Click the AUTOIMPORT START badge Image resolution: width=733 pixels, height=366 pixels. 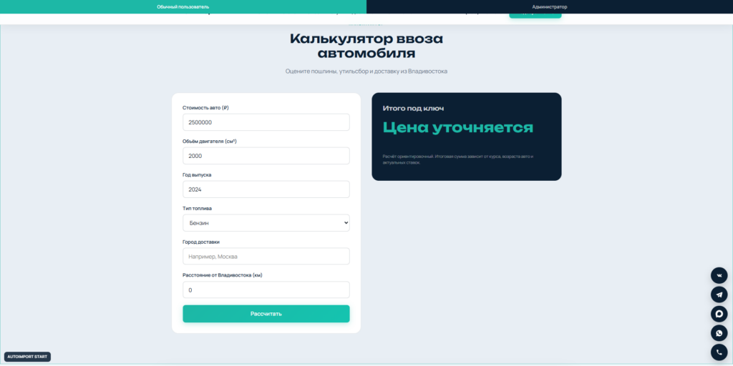coord(27,357)
